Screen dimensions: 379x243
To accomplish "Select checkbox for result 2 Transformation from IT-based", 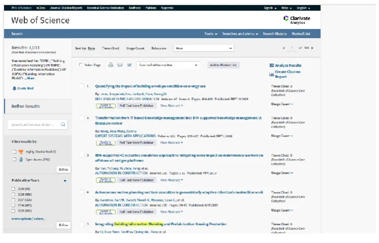I will pyautogui.click(x=82, y=118).
